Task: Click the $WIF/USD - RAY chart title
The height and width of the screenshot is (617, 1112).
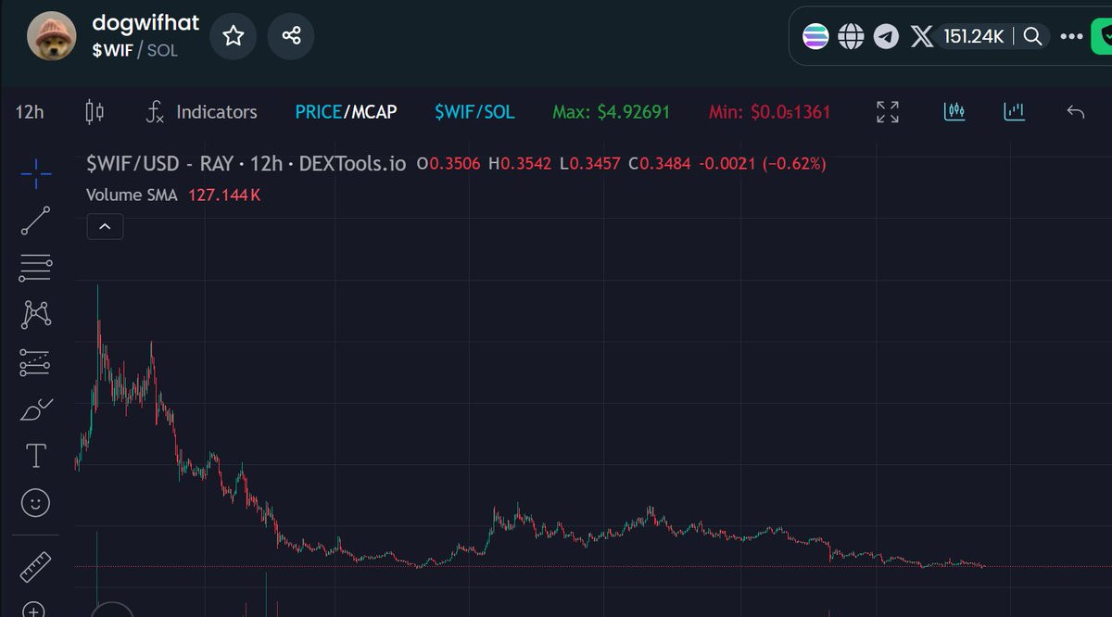Action: 246,164
